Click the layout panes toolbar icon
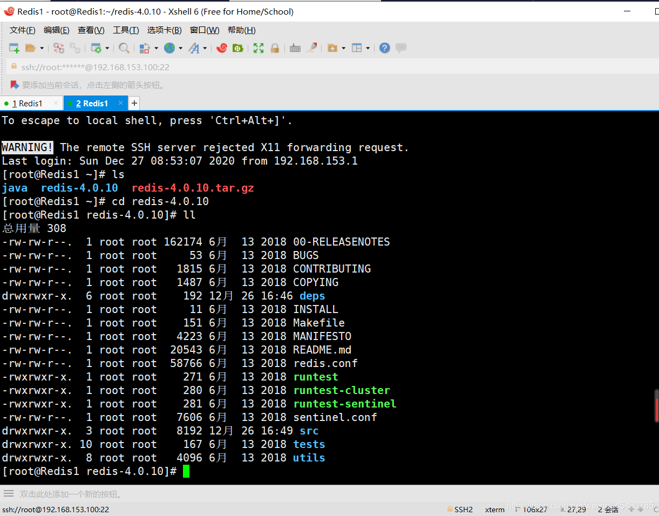The width and height of the screenshot is (659, 516). [x=357, y=48]
